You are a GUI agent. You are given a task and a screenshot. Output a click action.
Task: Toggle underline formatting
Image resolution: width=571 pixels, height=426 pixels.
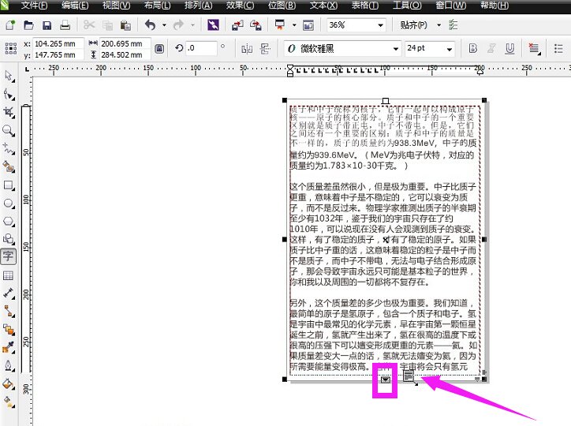click(509, 48)
